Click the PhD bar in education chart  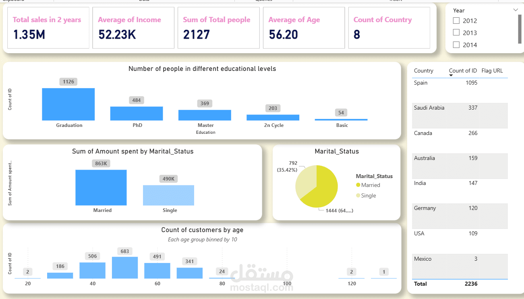(x=137, y=114)
